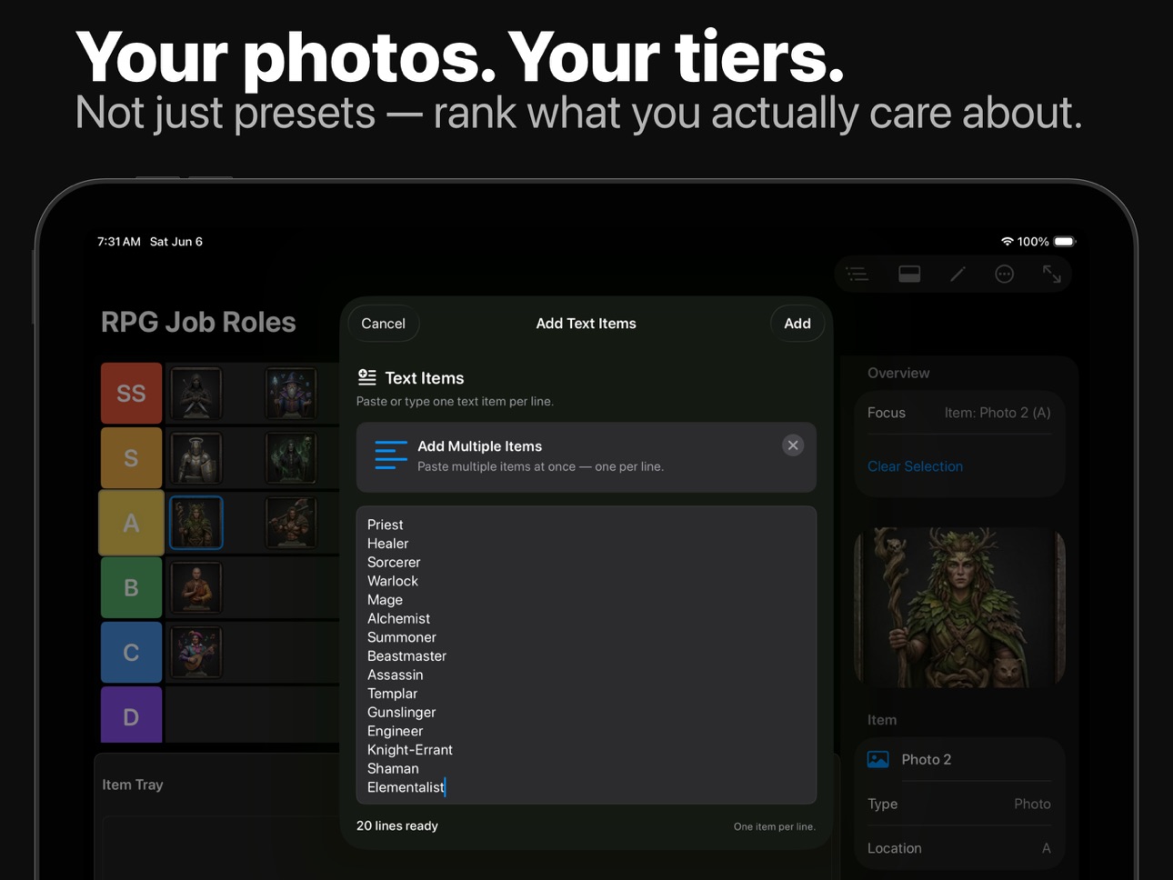
Task: Tap the Wi-Fi status icon
Action: point(1007,242)
